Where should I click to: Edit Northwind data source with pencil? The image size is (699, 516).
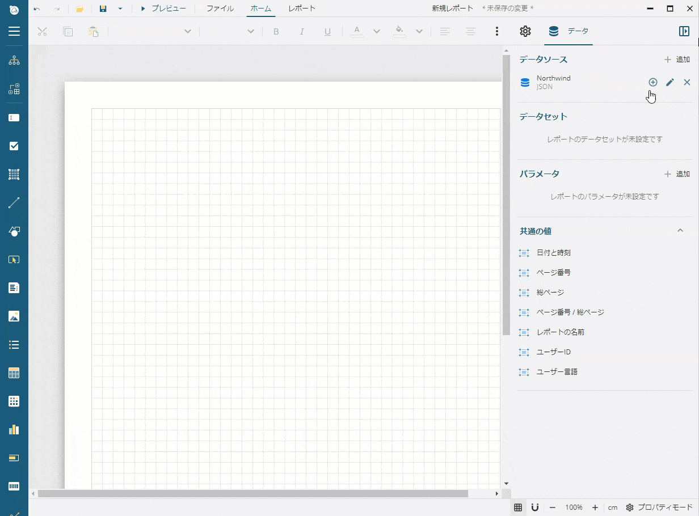(x=670, y=82)
